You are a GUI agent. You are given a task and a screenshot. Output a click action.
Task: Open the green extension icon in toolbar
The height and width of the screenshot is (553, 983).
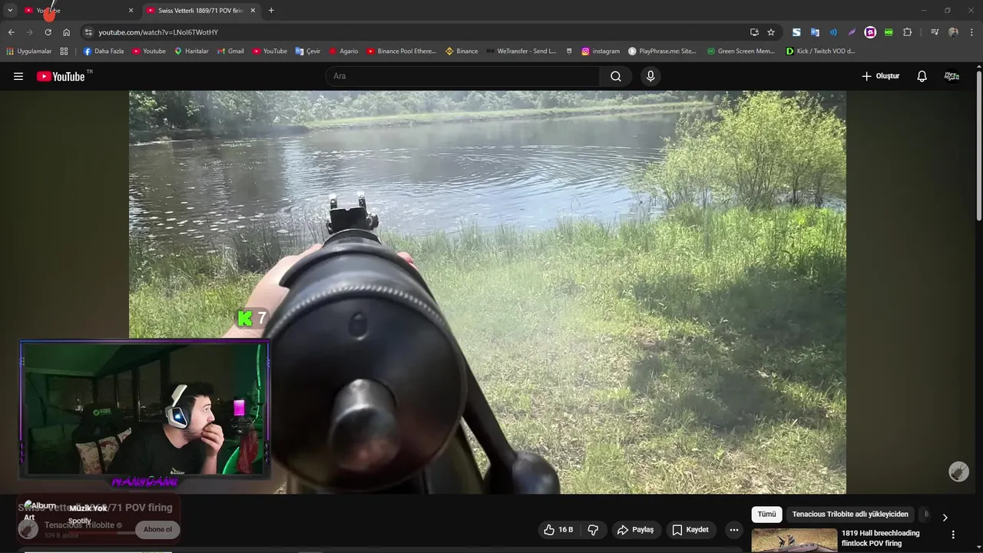pyautogui.click(x=889, y=32)
